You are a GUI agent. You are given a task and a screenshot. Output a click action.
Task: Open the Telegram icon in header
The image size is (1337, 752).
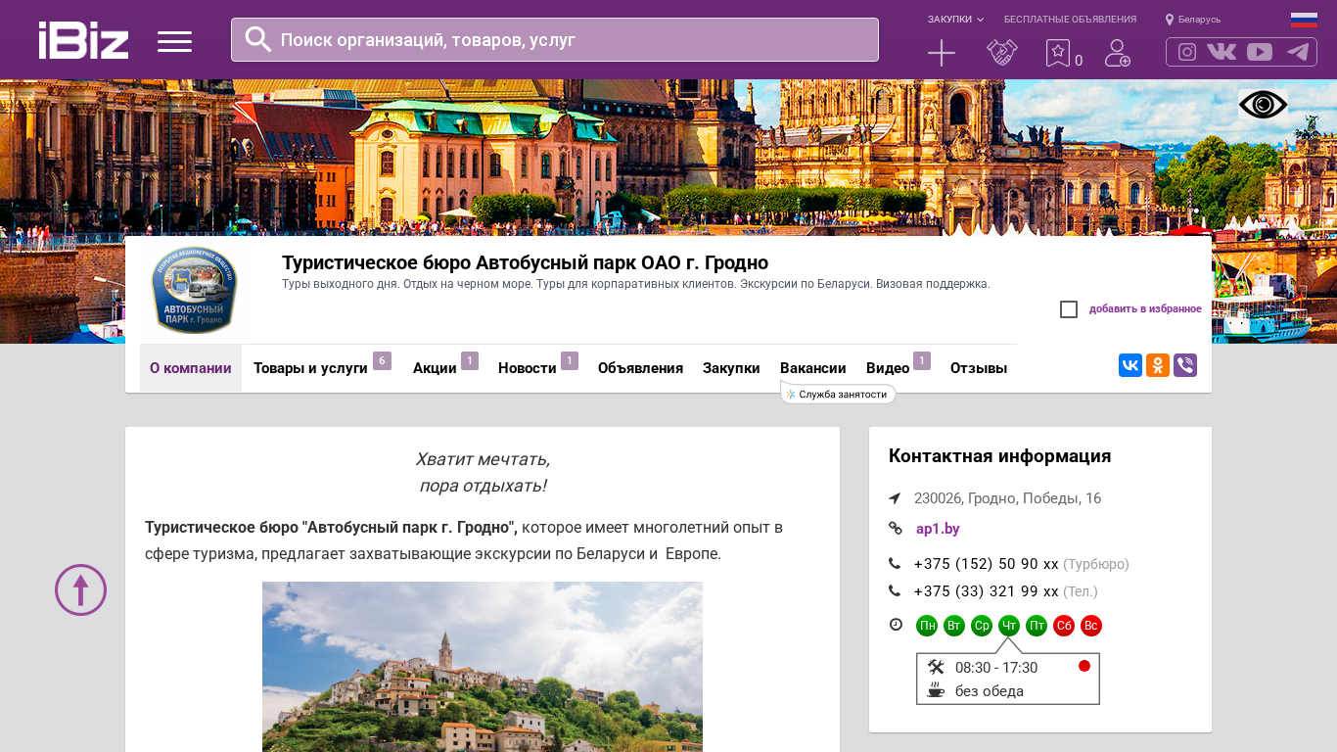pyautogui.click(x=1297, y=52)
